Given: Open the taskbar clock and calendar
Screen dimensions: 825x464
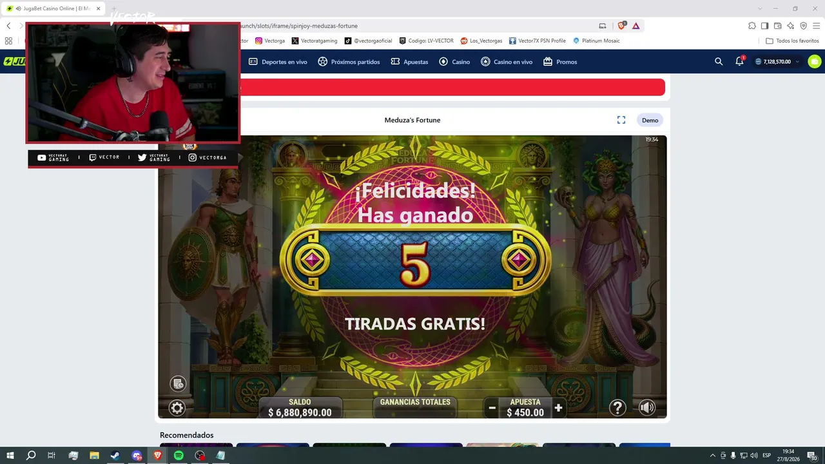Looking at the screenshot, I should tap(788, 456).
